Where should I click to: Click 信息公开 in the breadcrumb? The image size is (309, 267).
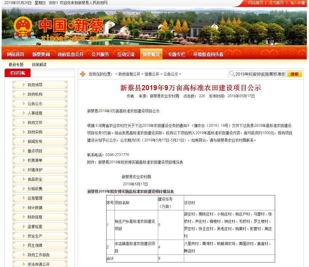(x=152, y=74)
